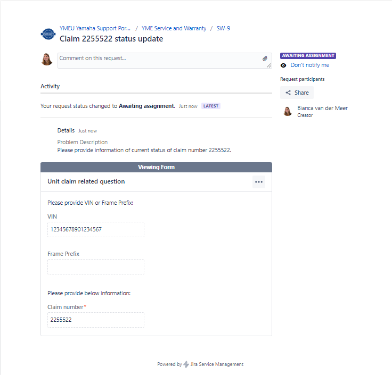392x375 pixels.
Task: Open the YMEU Yamaha Support Portal breadcrumb
Action: coord(95,28)
